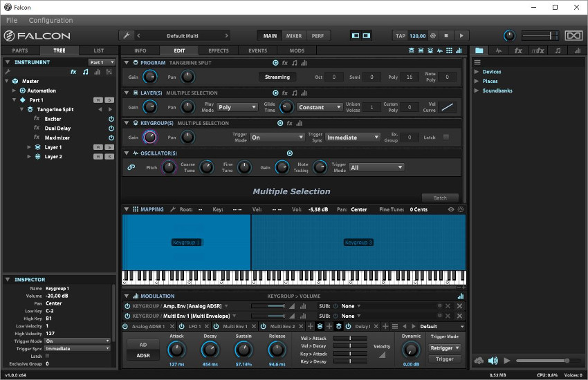
Task: Switch to the PERF view
Action: [318, 35]
